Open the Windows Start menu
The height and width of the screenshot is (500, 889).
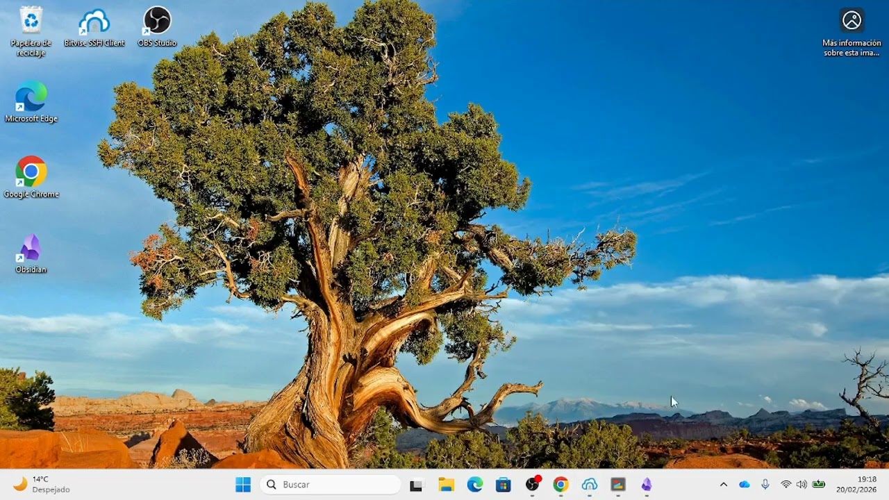pyautogui.click(x=243, y=485)
